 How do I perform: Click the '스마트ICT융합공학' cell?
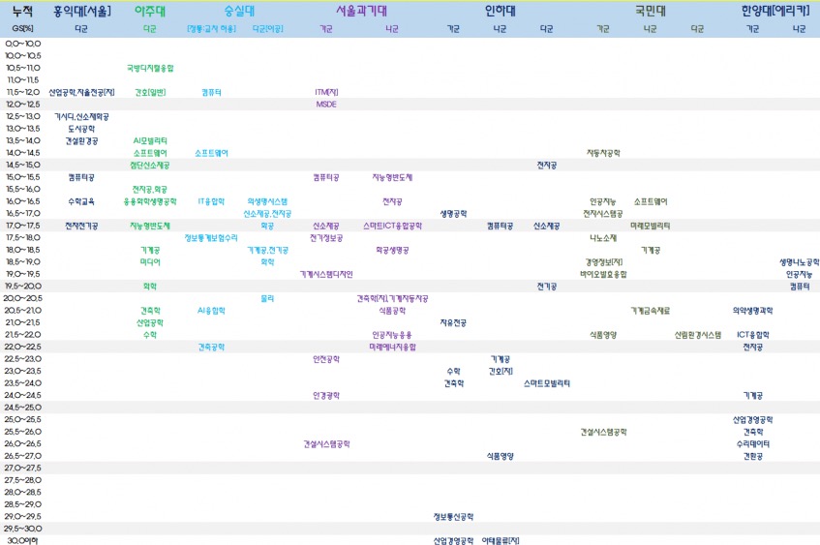pyautogui.click(x=392, y=226)
